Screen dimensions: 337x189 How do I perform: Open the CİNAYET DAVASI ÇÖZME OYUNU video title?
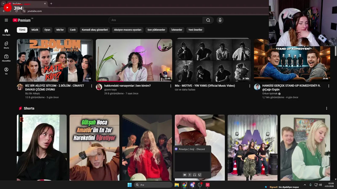pyautogui.click(x=54, y=88)
